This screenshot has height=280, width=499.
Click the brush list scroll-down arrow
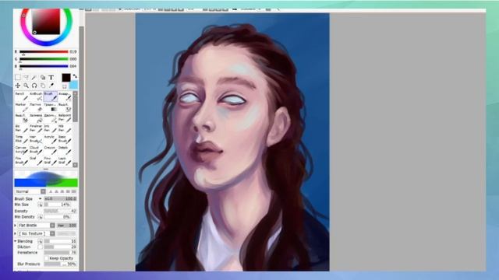[x=75, y=165]
